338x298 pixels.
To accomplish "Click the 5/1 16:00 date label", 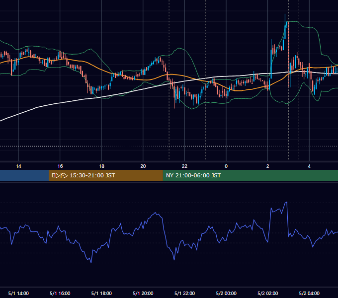I will 60,293.
